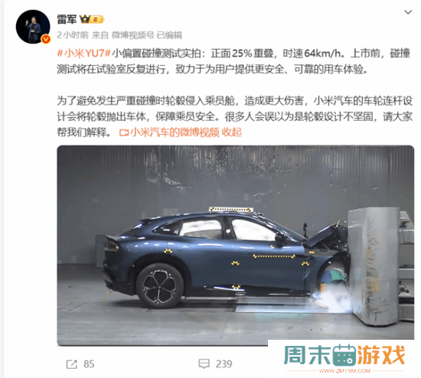421x378 pixels.
Task: Open the 雷军 username link
Action: point(67,19)
